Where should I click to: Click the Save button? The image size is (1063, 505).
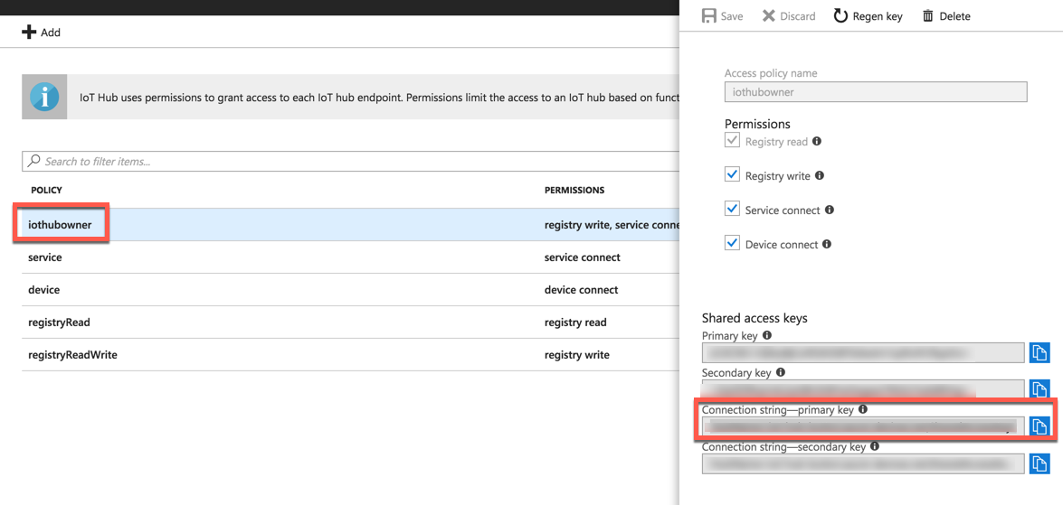click(x=723, y=15)
